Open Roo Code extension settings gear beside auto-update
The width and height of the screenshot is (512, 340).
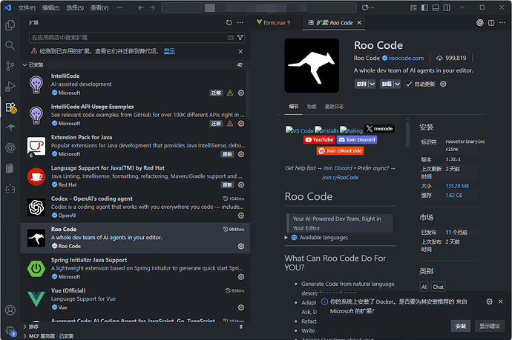point(443,84)
